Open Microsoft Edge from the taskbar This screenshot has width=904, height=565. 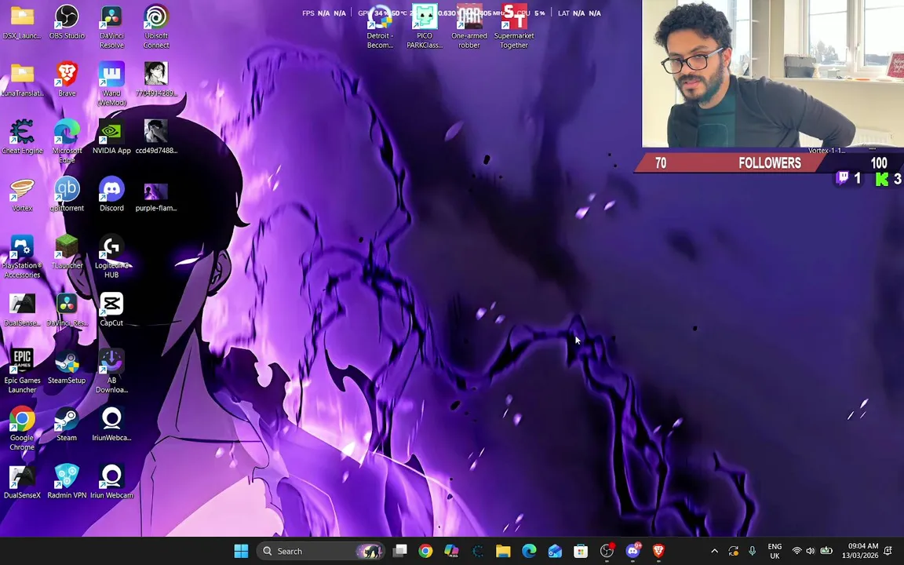529,551
